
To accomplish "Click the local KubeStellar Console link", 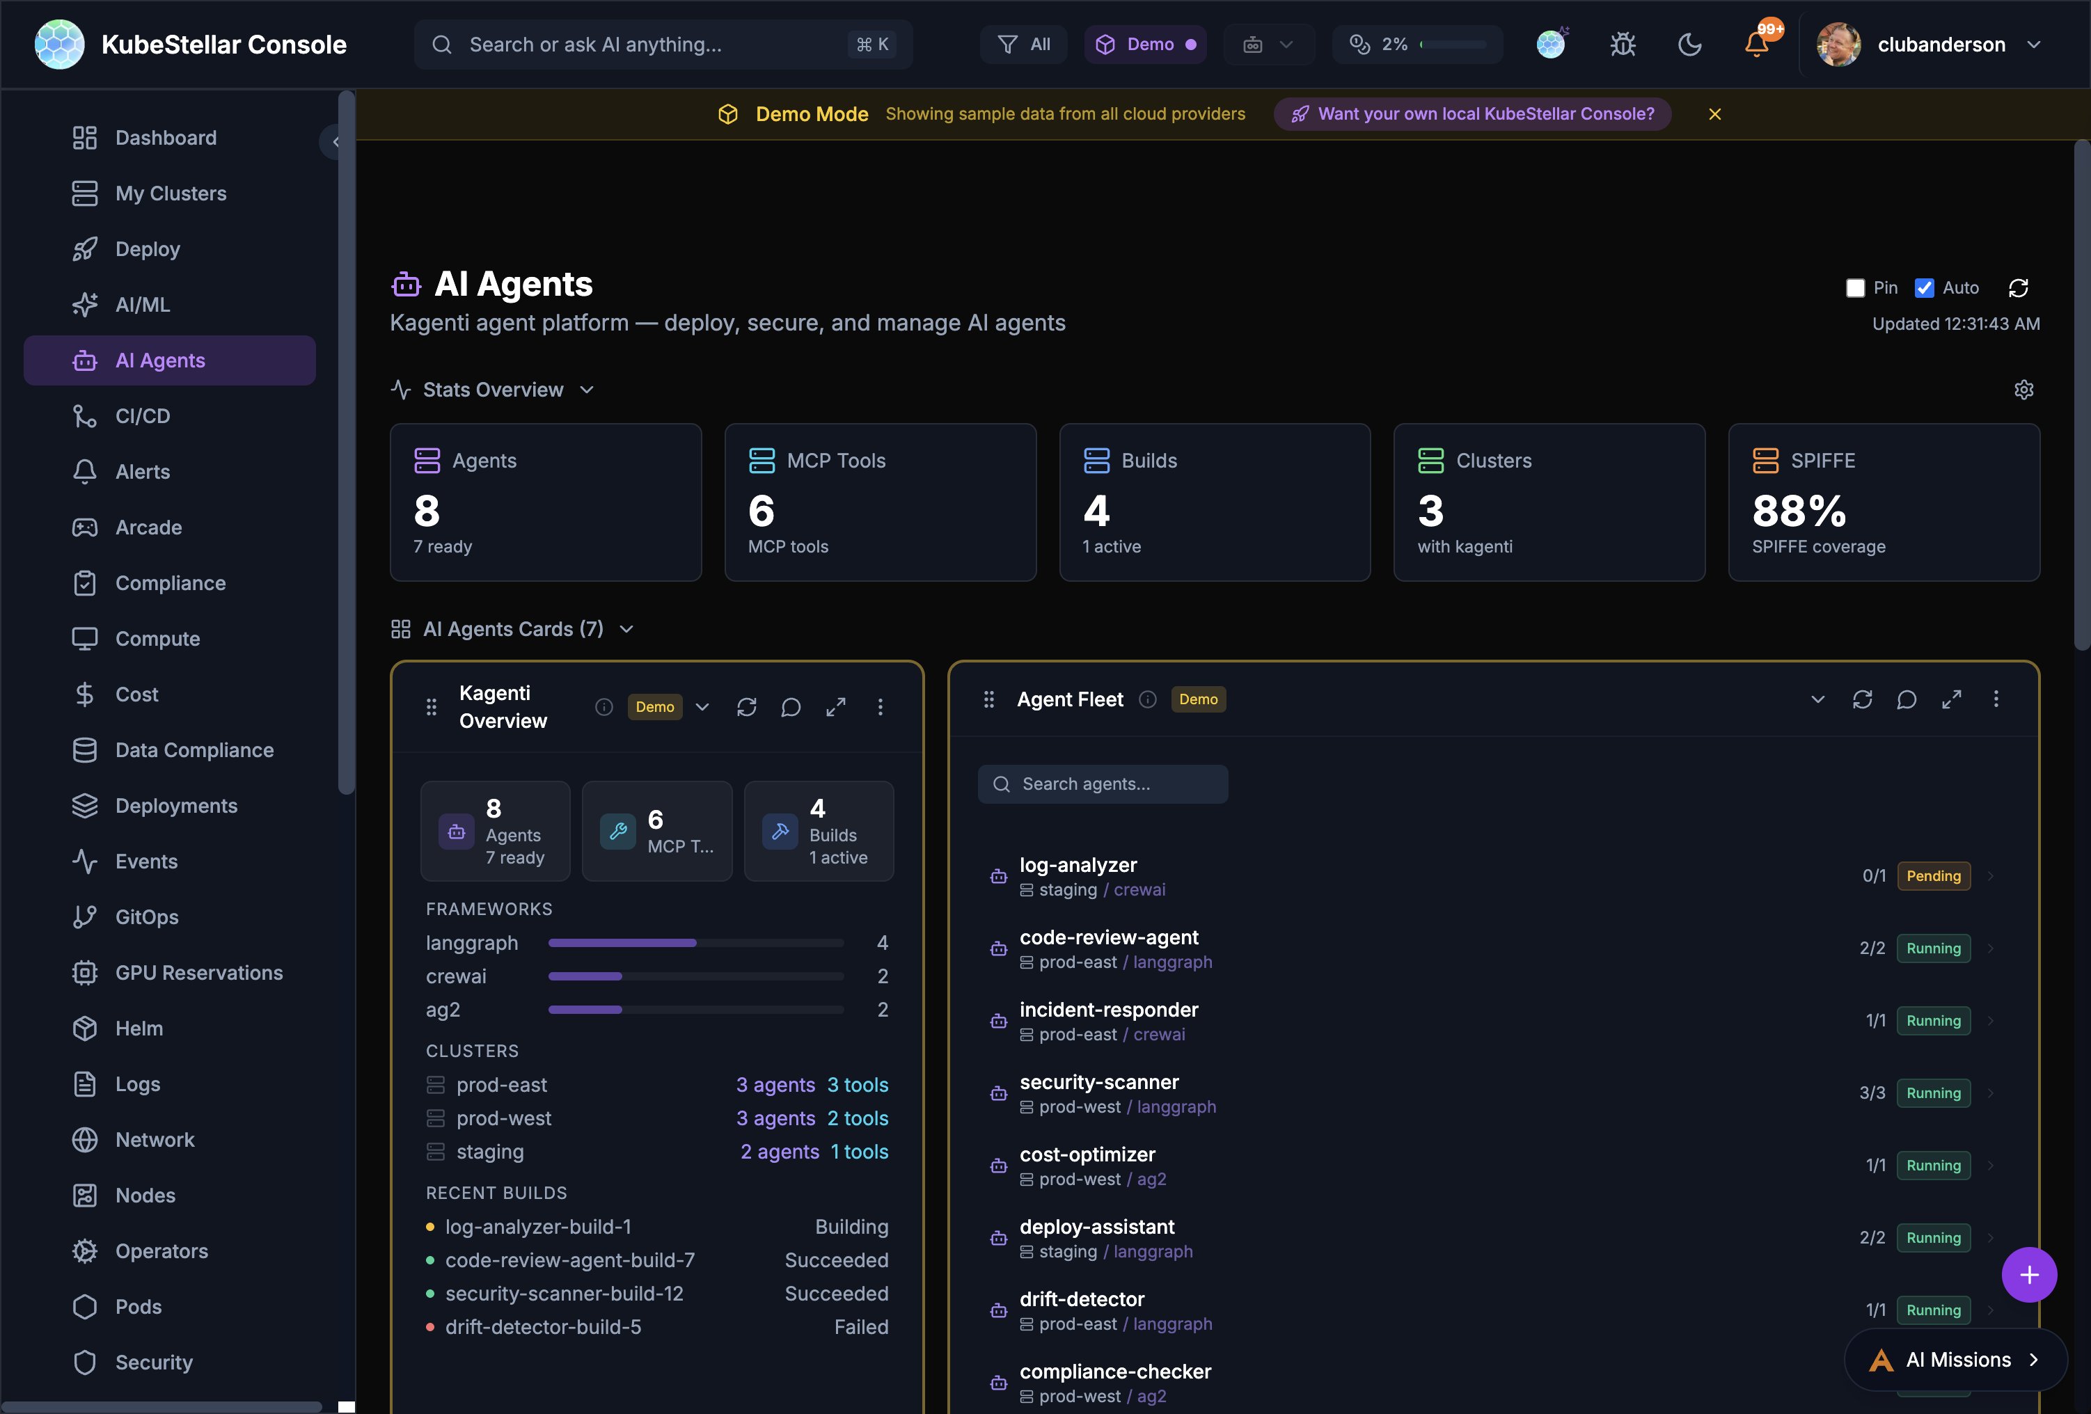I will coord(1472,113).
